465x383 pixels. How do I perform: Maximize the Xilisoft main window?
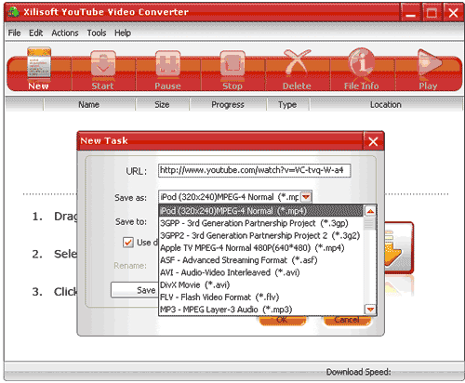(x=432, y=13)
